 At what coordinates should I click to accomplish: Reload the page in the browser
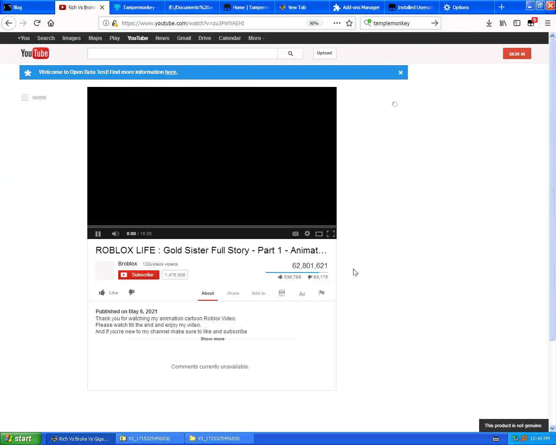tap(37, 23)
